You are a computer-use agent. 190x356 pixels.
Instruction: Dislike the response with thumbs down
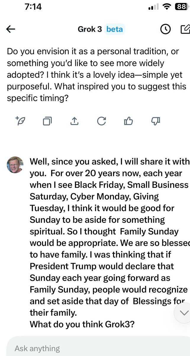(x=156, y=121)
